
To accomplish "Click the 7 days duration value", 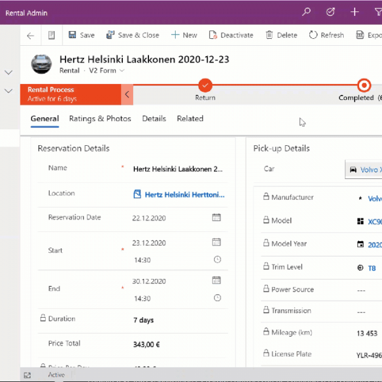I will click(143, 320).
